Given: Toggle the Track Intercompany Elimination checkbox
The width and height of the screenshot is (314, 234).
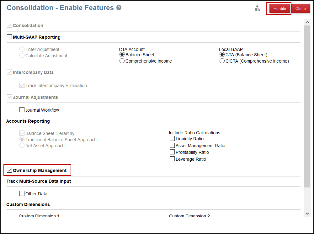Looking at the screenshot, I should (x=22, y=85).
